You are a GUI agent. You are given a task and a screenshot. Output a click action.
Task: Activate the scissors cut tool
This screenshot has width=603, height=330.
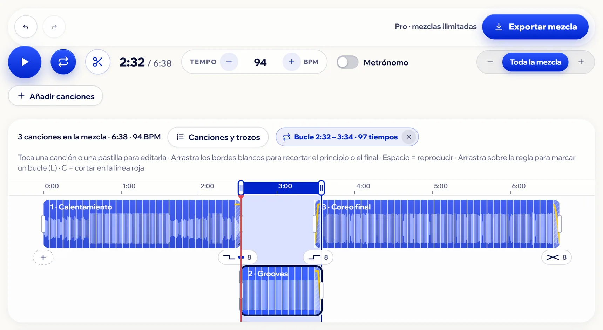pyautogui.click(x=98, y=62)
